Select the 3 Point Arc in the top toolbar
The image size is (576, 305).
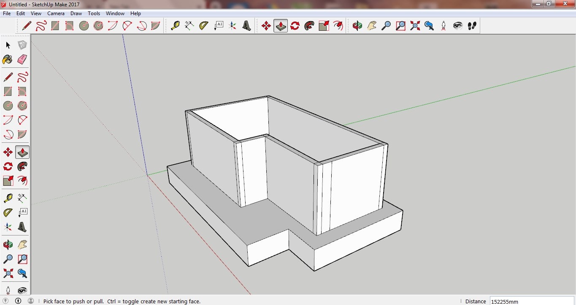point(141,26)
